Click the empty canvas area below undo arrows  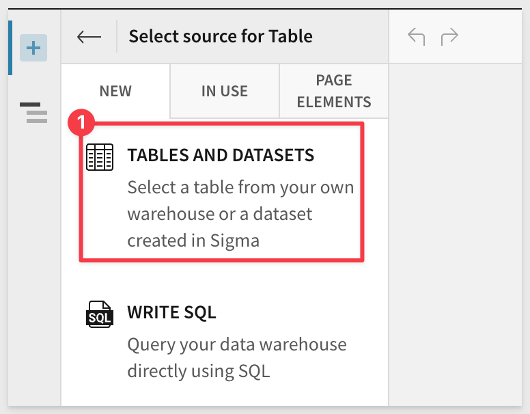(455, 234)
